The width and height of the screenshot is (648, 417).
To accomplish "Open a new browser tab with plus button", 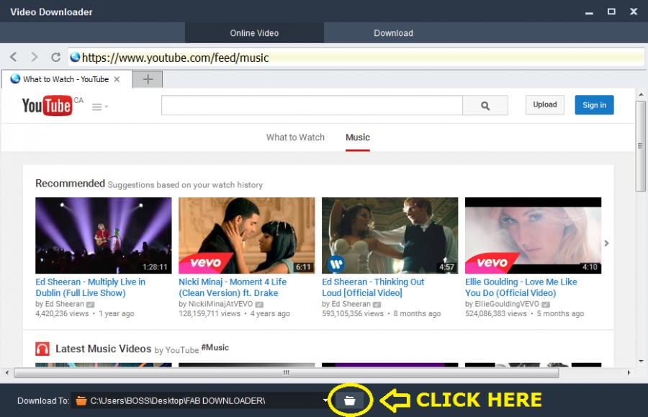I will 148,79.
